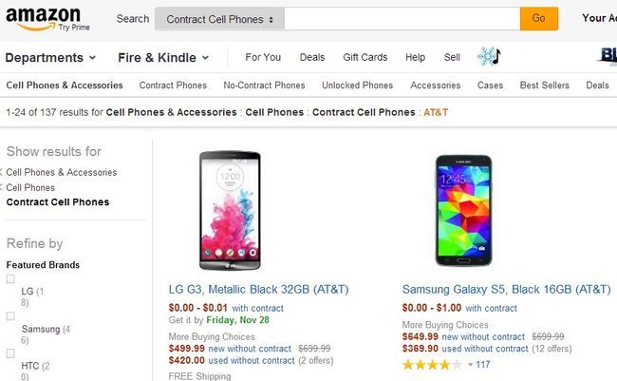Expand the Departments menu
This screenshot has height=381, width=617.
[51, 58]
